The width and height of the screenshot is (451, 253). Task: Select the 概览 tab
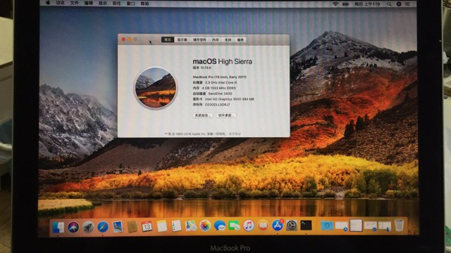click(x=168, y=39)
